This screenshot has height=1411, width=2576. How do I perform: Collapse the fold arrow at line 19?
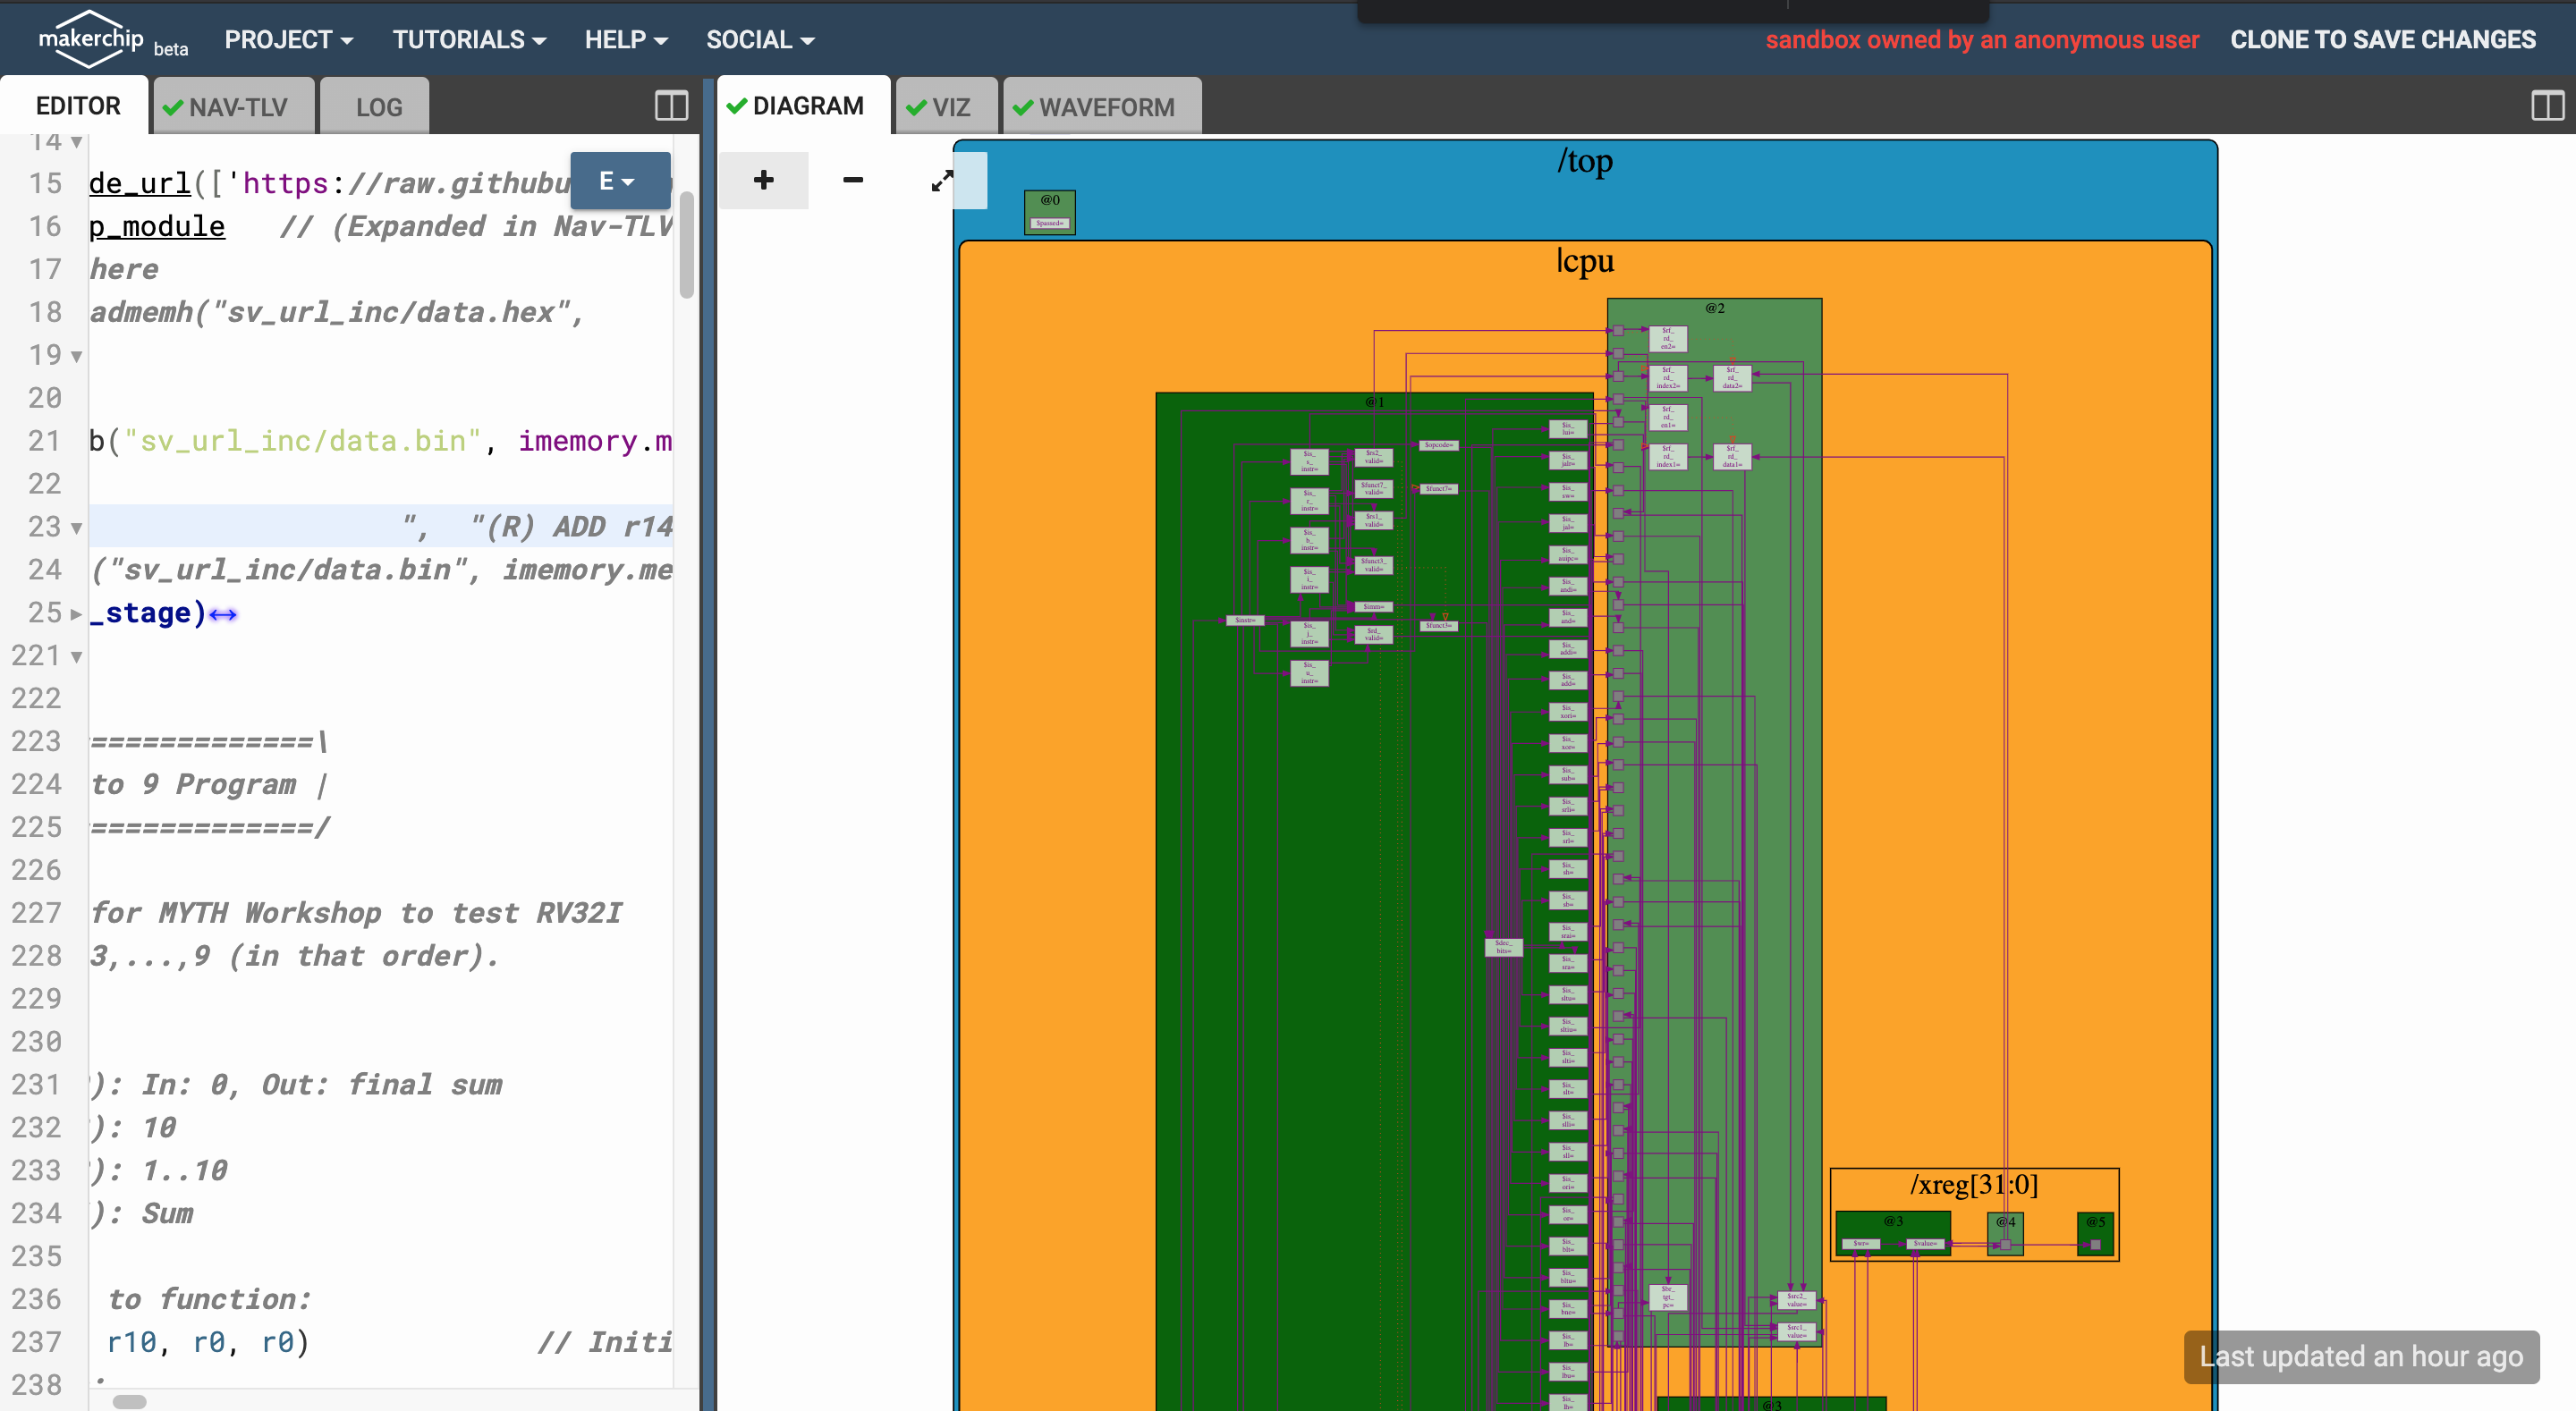tap(77, 356)
